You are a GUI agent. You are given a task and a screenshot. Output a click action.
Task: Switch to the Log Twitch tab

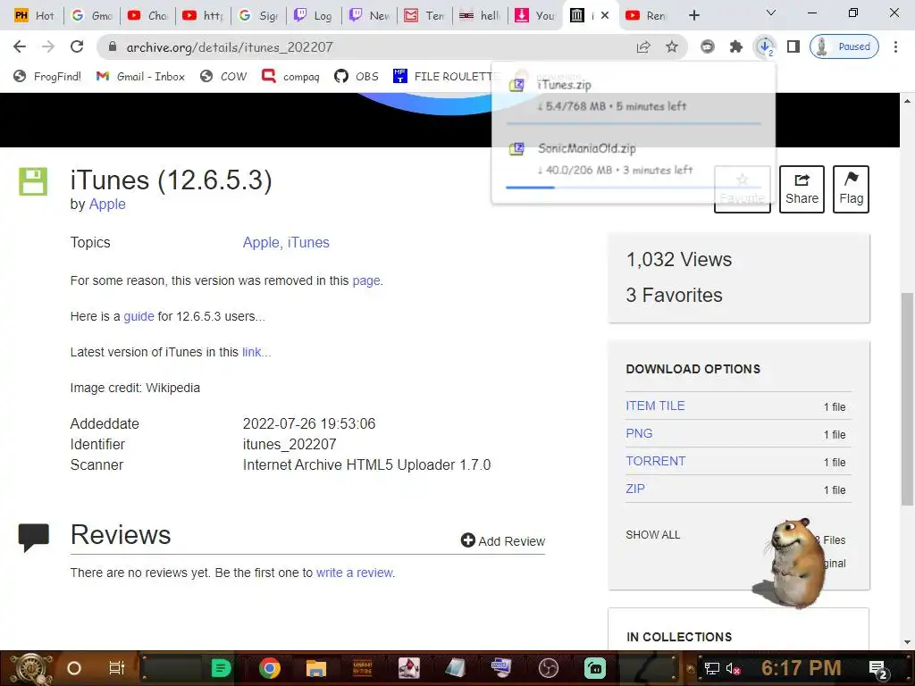[x=314, y=15]
